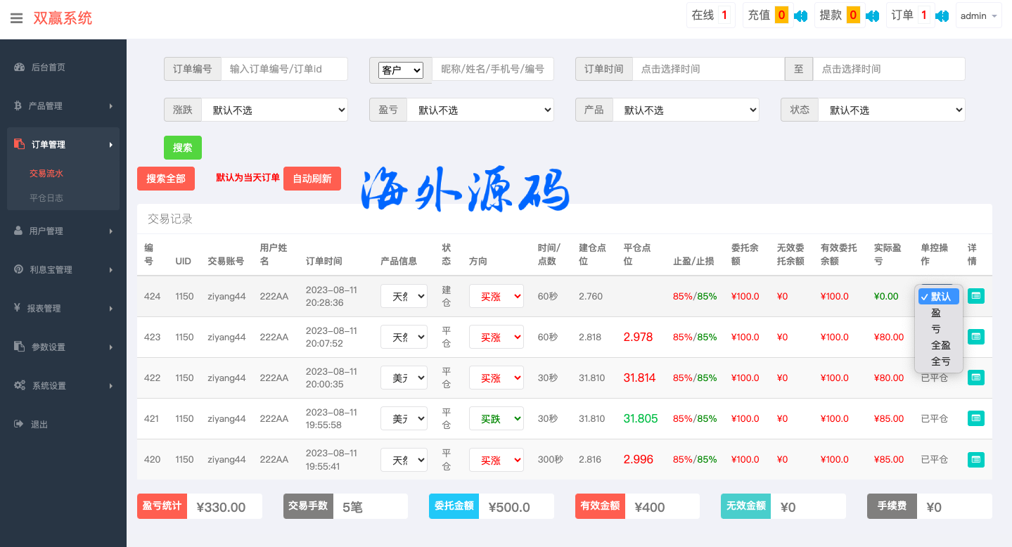
Task: Open details icon for order 423
Action: 975,337
